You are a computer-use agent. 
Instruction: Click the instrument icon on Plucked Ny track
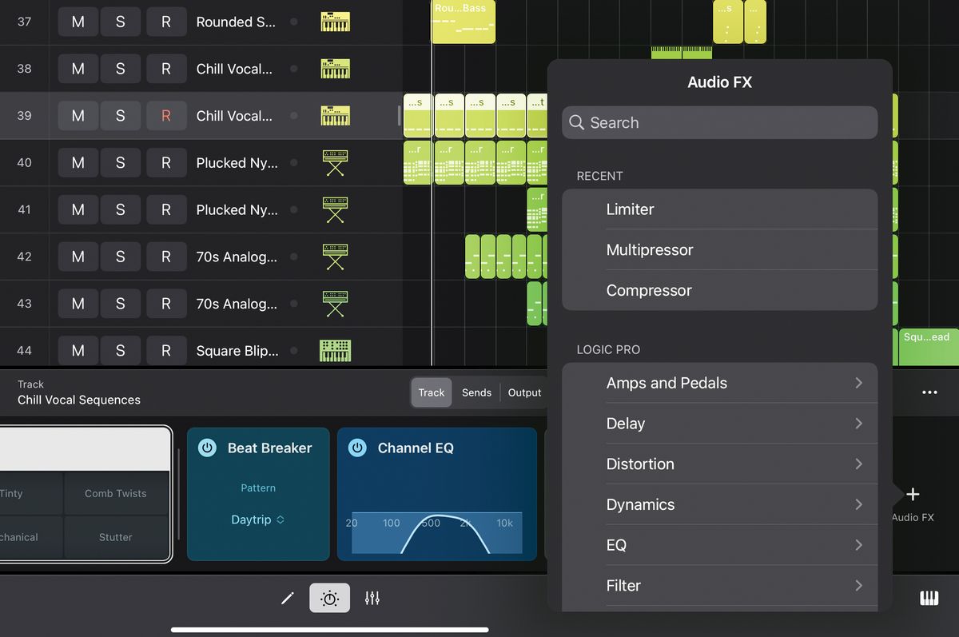335,162
